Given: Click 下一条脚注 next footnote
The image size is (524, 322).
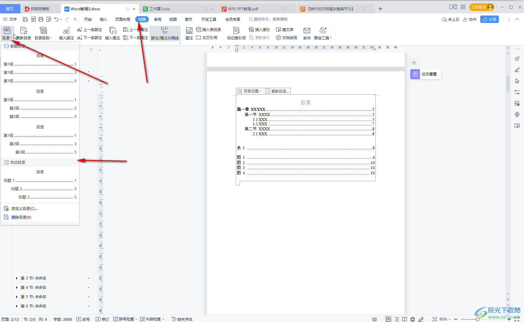Looking at the screenshot, I should (x=90, y=38).
